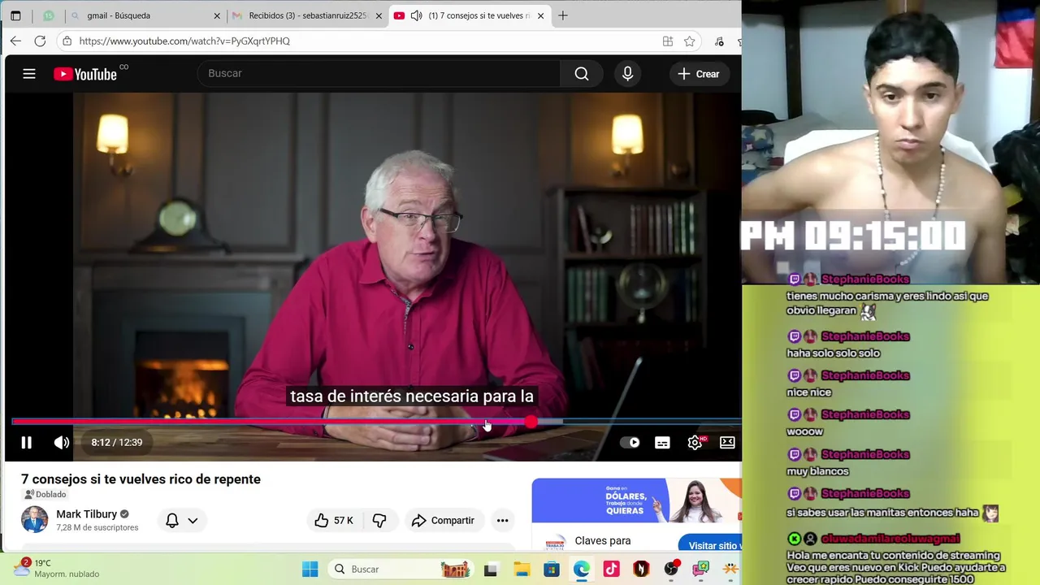Open TikTok from the taskbar
The width and height of the screenshot is (1040, 585).
coord(611,570)
